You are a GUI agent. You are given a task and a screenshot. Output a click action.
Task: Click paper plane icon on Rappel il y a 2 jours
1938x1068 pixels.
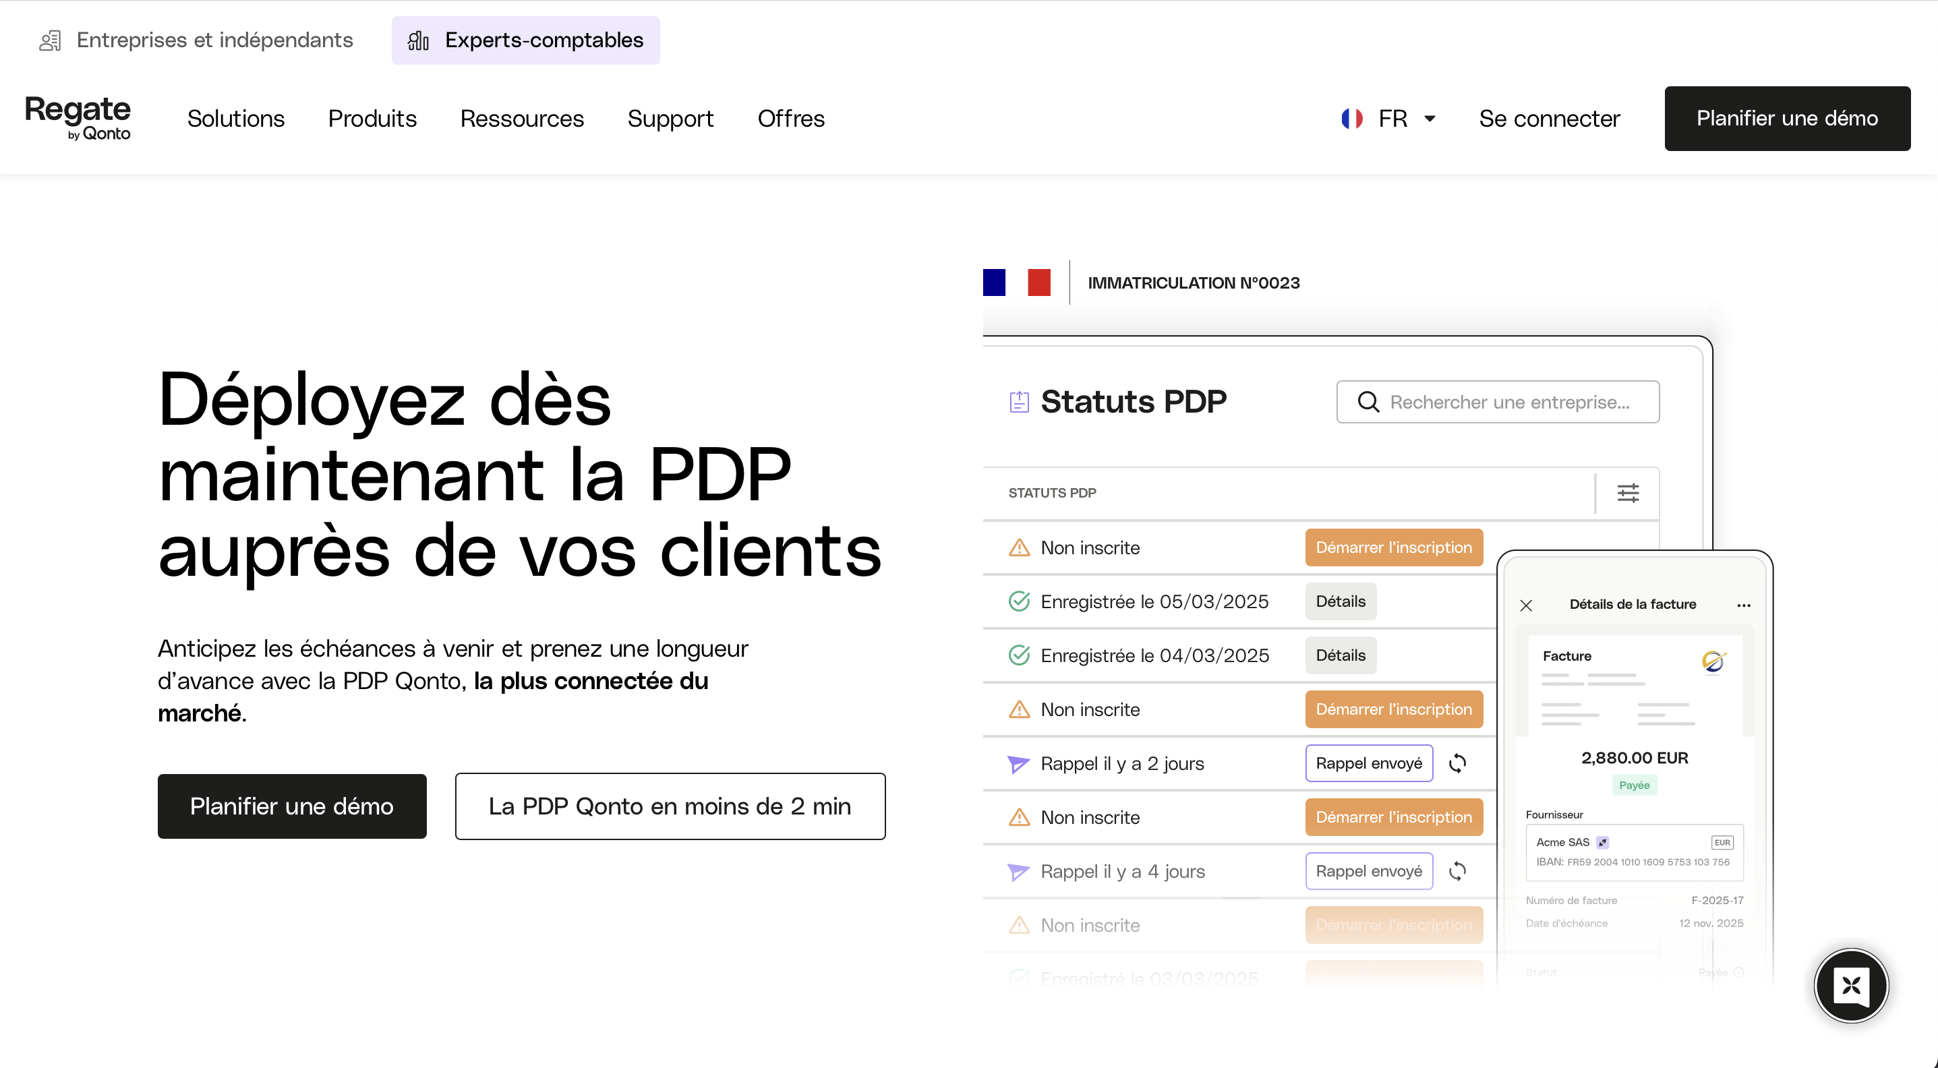click(1018, 764)
